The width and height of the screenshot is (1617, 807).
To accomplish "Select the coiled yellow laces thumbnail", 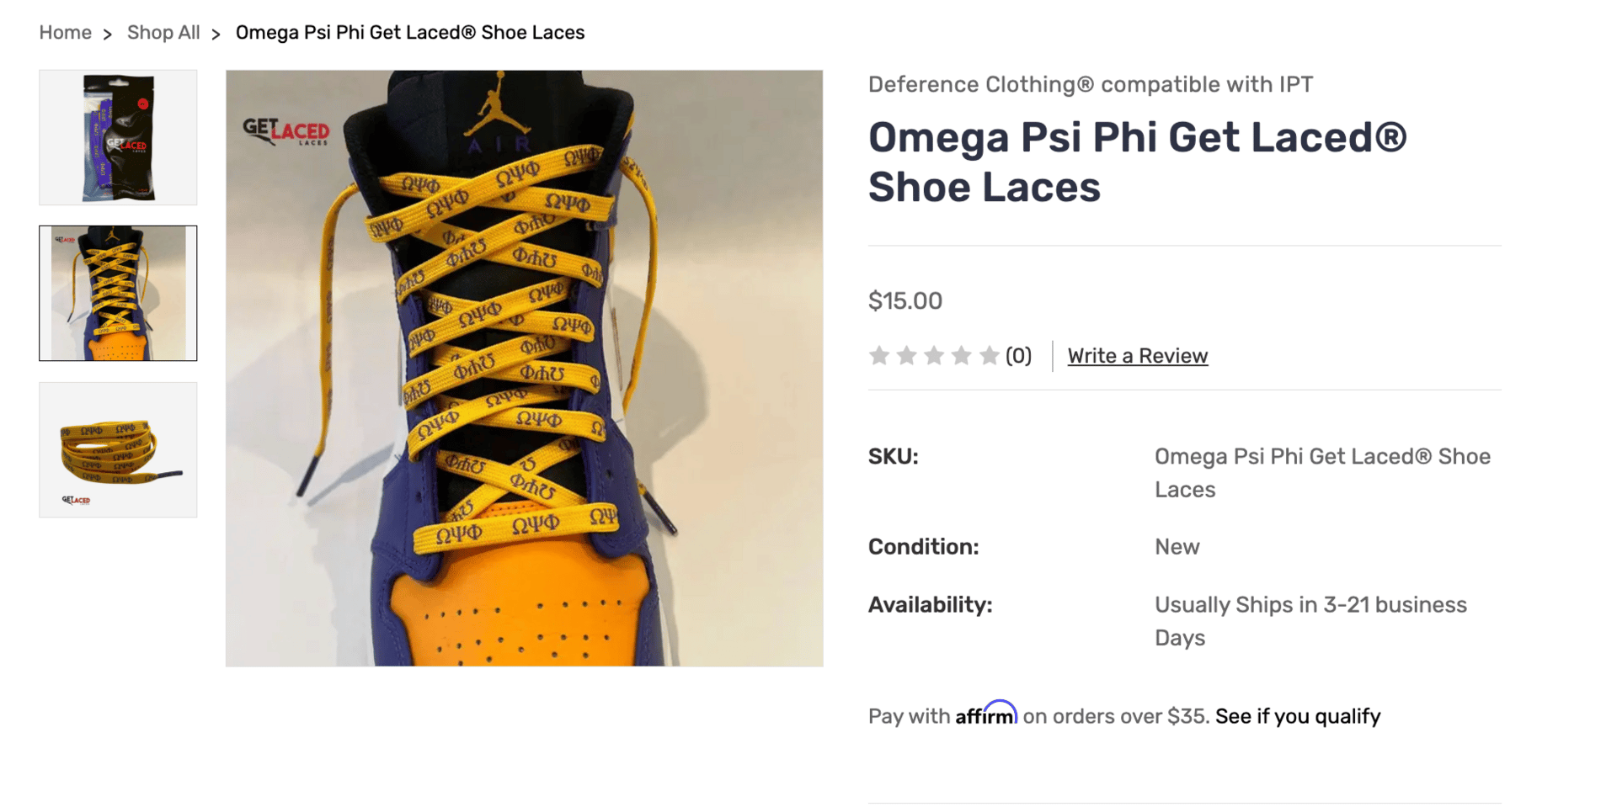I will [x=118, y=449].
